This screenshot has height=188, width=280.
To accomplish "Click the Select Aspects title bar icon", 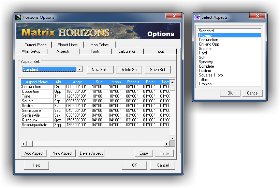I will coord(197,17).
